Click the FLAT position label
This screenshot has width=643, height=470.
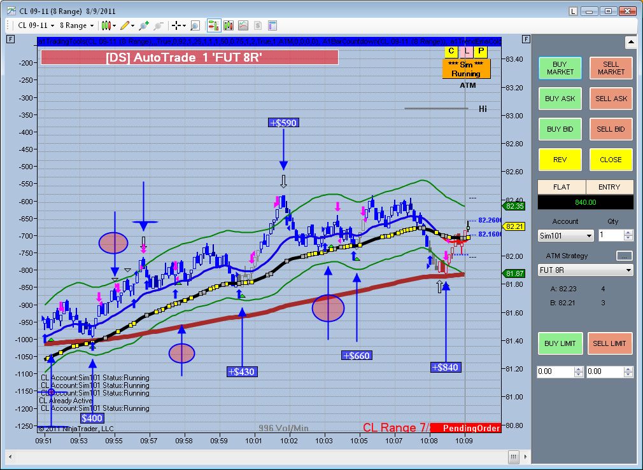coord(562,187)
